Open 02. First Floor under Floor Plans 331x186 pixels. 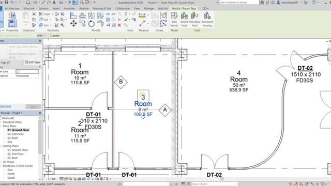[16, 134]
